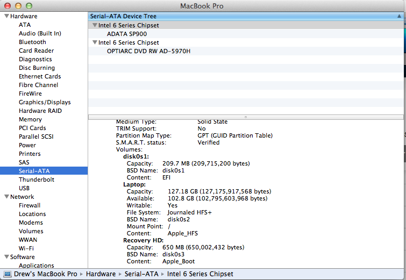Select FireWire in the sidebar

click(30, 94)
